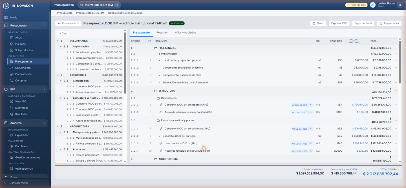Collapse ESTRUCTURA chapter in tree
The height and width of the screenshot is (188, 406).
coord(58,75)
